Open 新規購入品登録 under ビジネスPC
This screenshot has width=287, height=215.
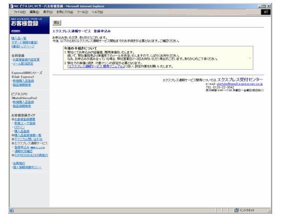click(x=23, y=102)
